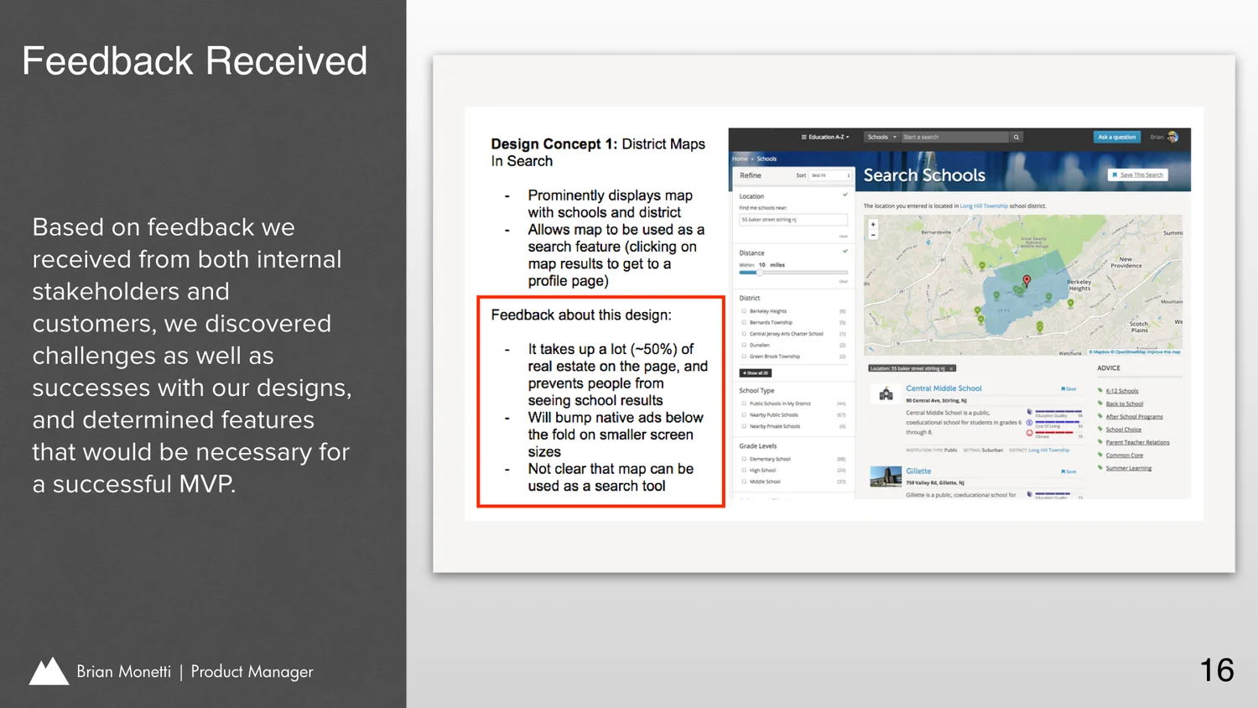Click Save This Search button

1138,174
